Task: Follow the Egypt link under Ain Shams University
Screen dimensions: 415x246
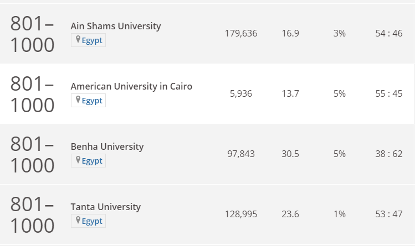Action: tap(92, 41)
